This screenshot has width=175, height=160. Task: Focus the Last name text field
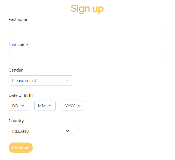[87, 55]
